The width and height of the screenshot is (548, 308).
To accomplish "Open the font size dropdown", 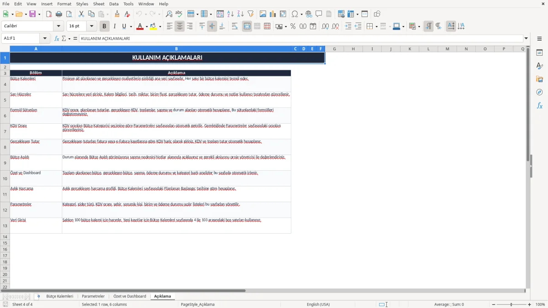I will pyautogui.click(x=91, y=26).
